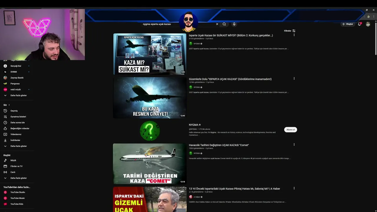
Task: Open the ISPARTA'DAKİ GİZEMLİ UÇAK thumbnail
Action: coord(150,199)
